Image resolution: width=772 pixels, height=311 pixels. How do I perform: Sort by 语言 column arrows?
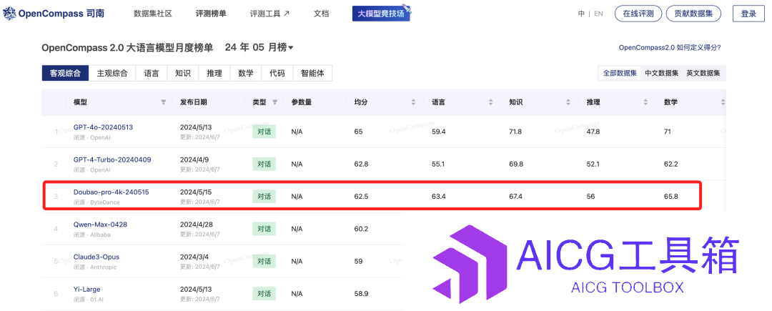[491, 102]
